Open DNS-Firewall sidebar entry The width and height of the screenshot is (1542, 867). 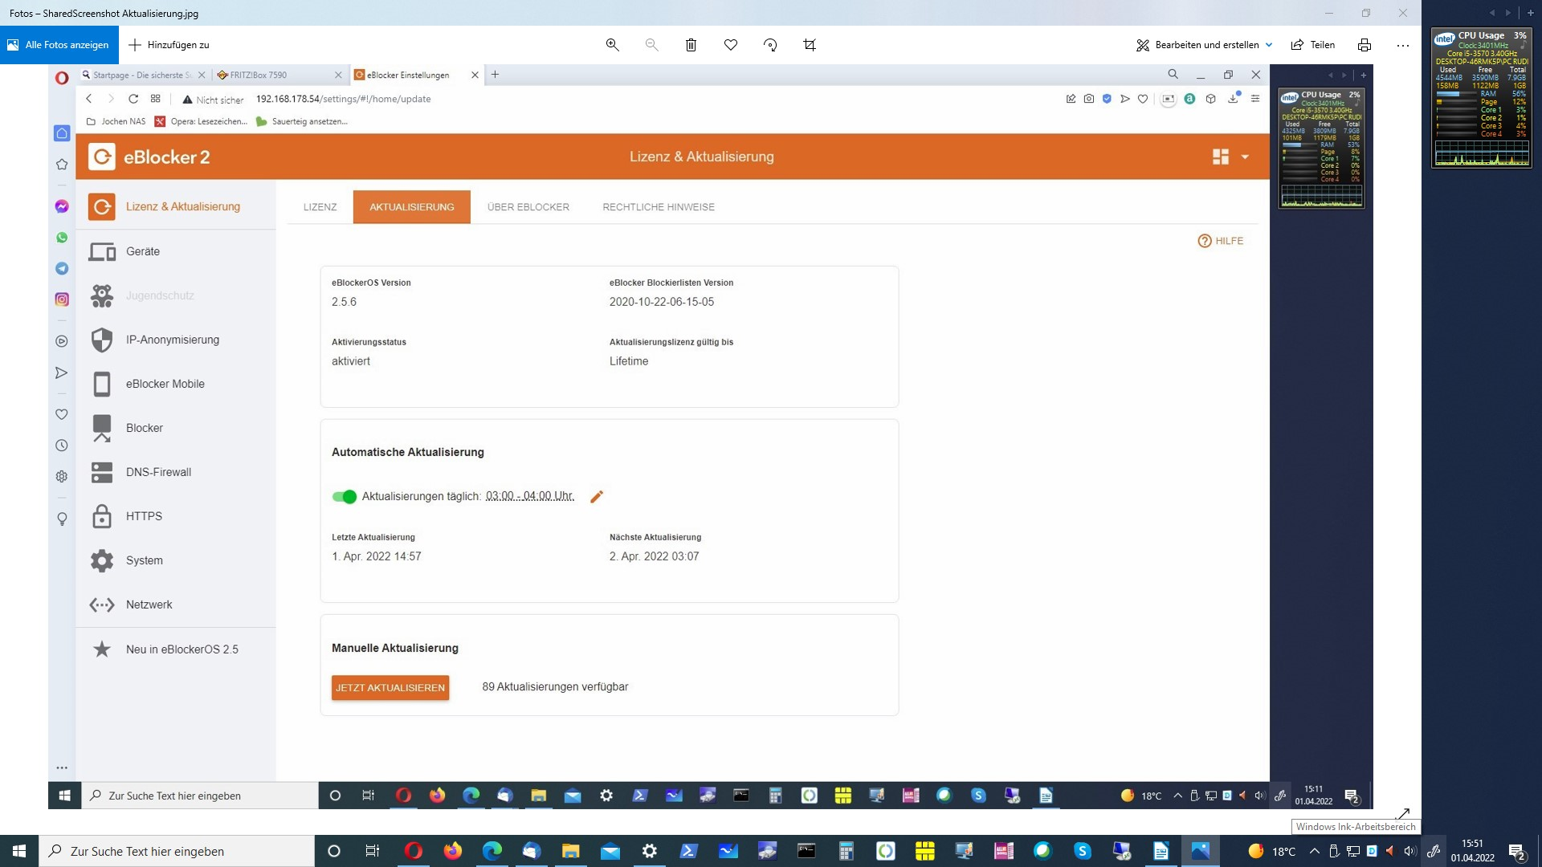pyautogui.click(x=176, y=472)
